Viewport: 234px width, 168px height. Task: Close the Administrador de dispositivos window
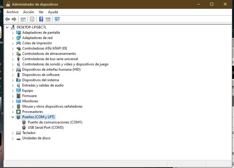pyautogui.click(x=225, y=4)
